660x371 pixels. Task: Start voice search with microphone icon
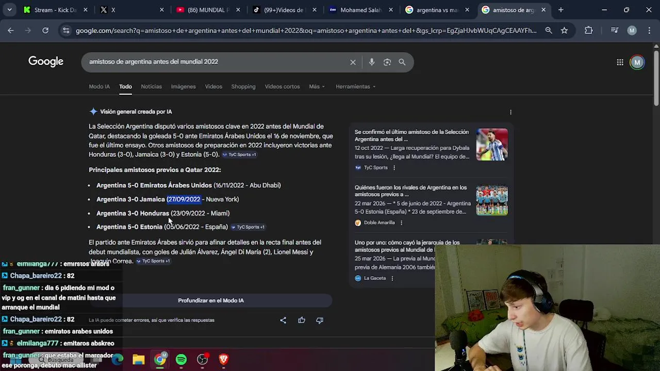coord(372,62)
